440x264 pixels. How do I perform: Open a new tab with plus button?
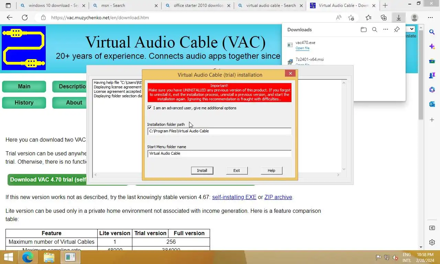click(x=385, y=5)
